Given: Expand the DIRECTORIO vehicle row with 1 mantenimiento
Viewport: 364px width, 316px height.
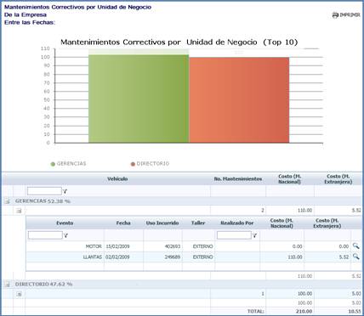Looking at the screenshot, I should (x=19, y=294).
